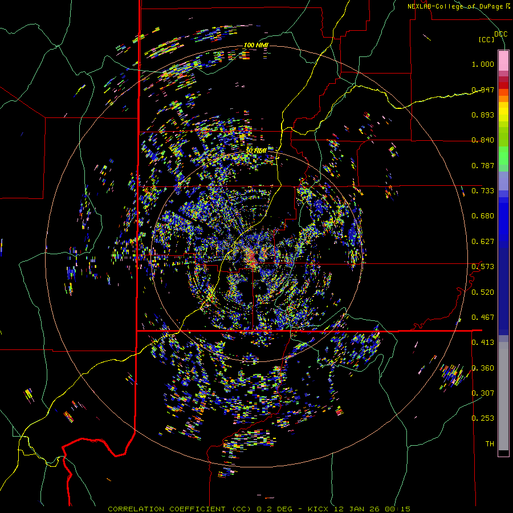Screen dimensions: 513x513
Task: Click the 0.787 scale value
Action: (483, 165)
